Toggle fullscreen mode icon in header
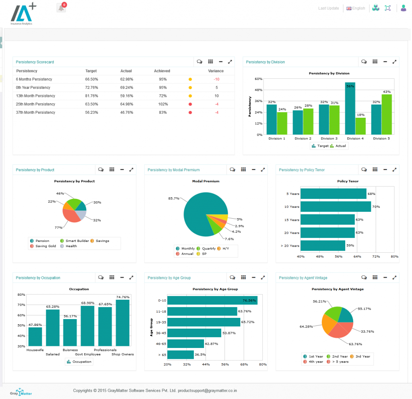Screen dimensions: 412x399 click(388, 8)
